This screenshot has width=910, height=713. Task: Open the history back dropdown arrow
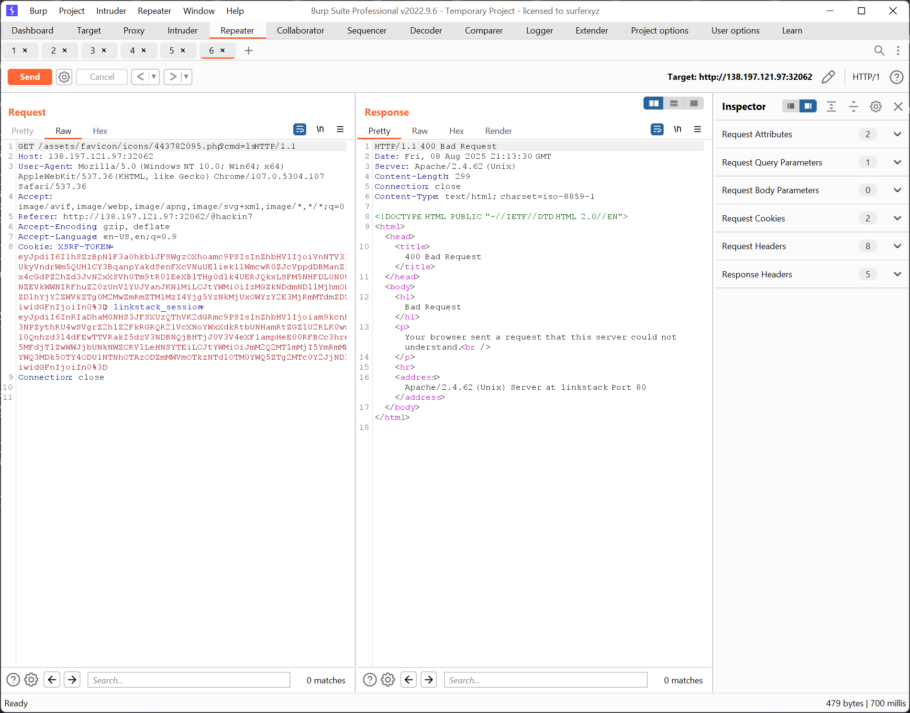[x=154, y=77]
